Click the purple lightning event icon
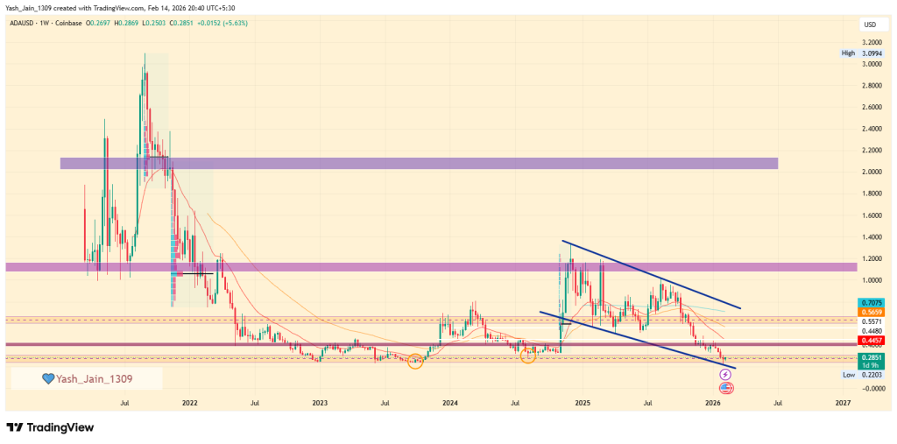The height and width of the screenshot is (444, 897). (725, 375)
